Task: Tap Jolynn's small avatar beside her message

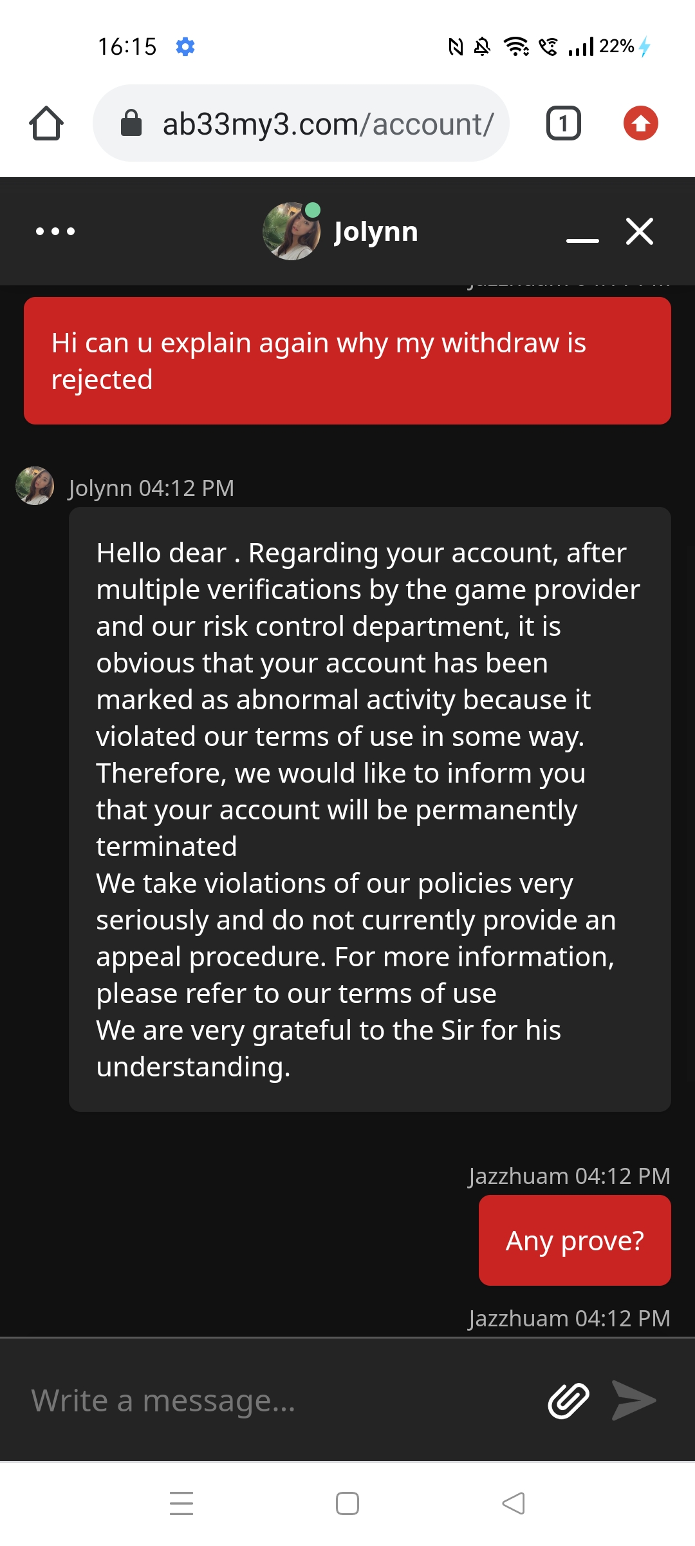Action: [x=35, y=486]
